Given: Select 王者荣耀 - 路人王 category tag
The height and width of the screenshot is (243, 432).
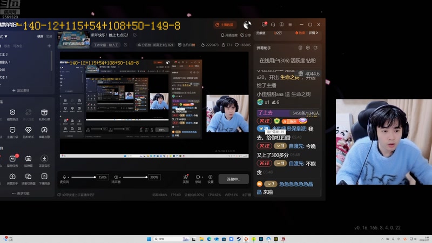Looking at the screenshot, I should pos(106,45).
